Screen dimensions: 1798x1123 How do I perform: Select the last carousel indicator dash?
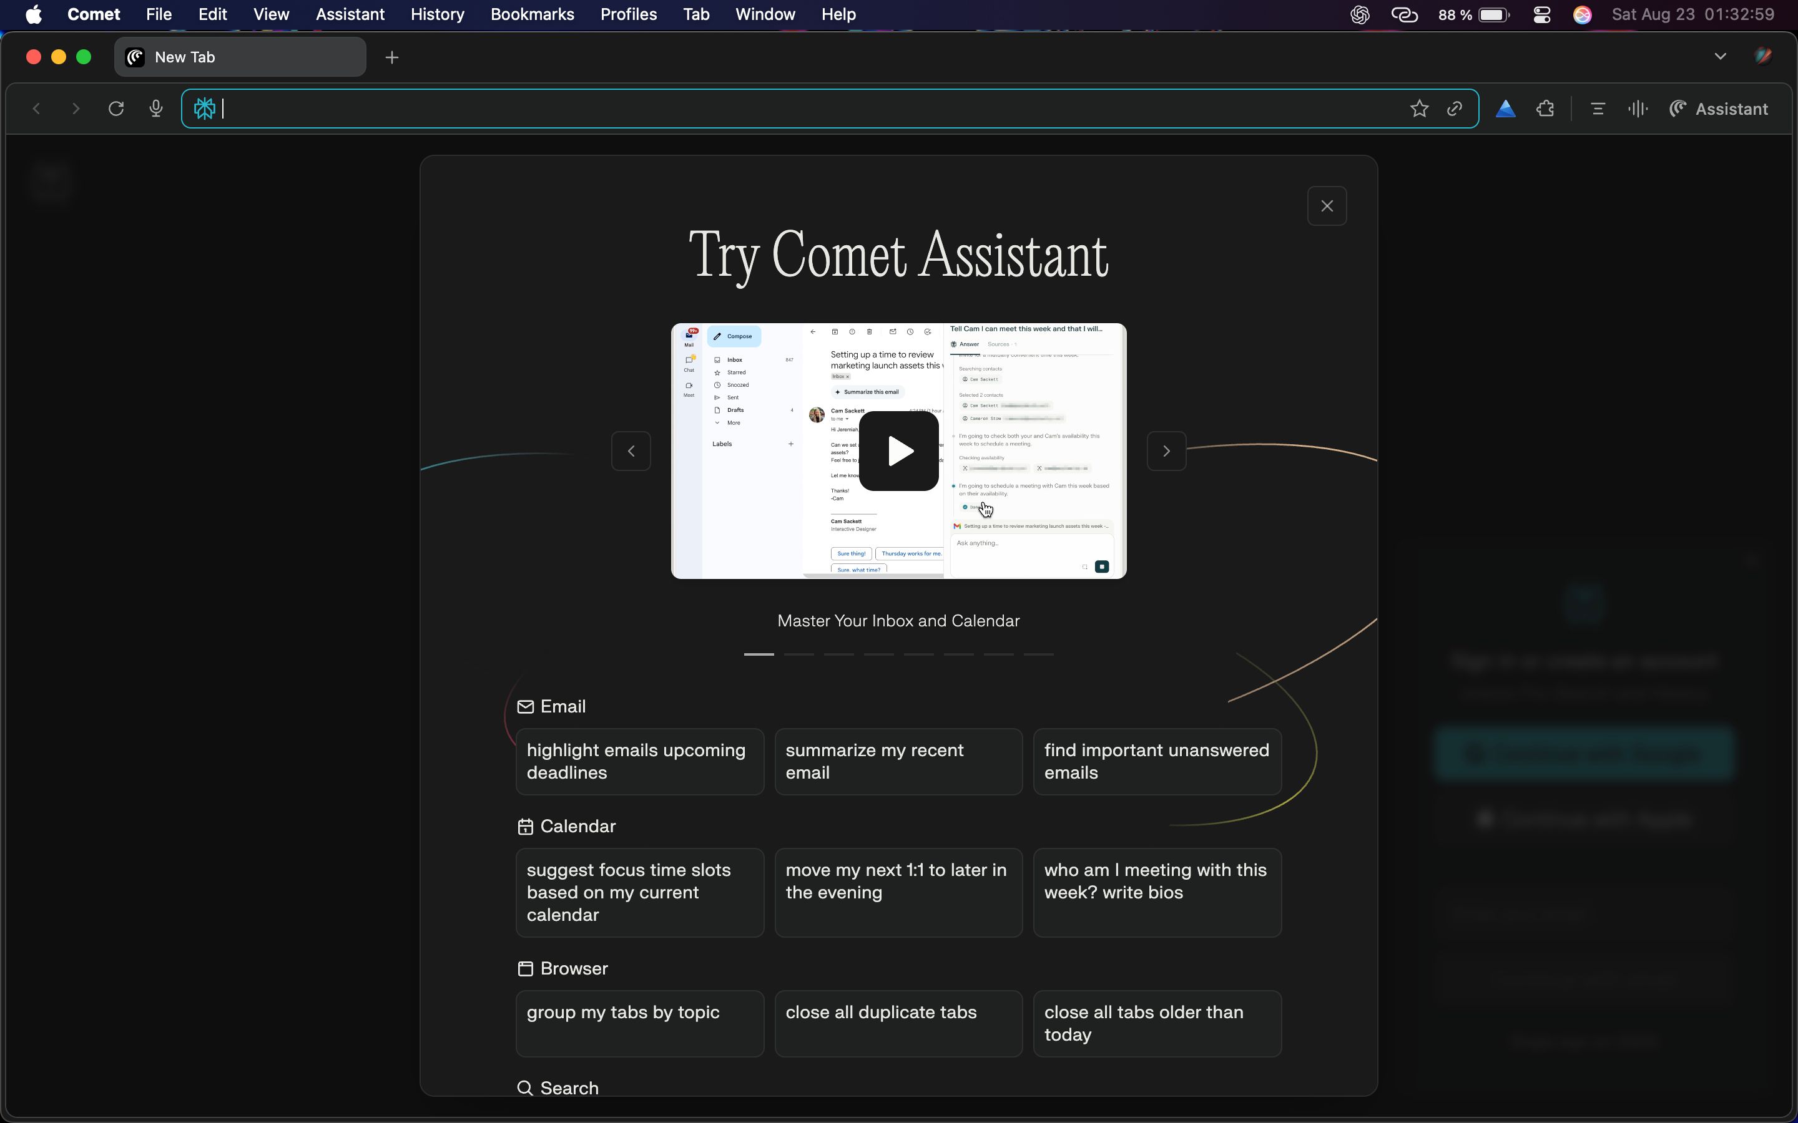[x=1039, y=654]
